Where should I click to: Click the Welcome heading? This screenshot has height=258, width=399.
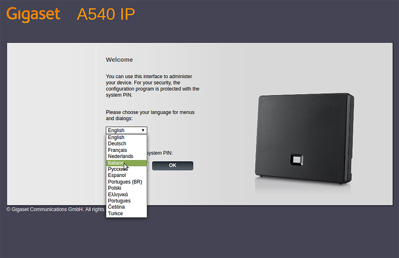pos(119,59)
